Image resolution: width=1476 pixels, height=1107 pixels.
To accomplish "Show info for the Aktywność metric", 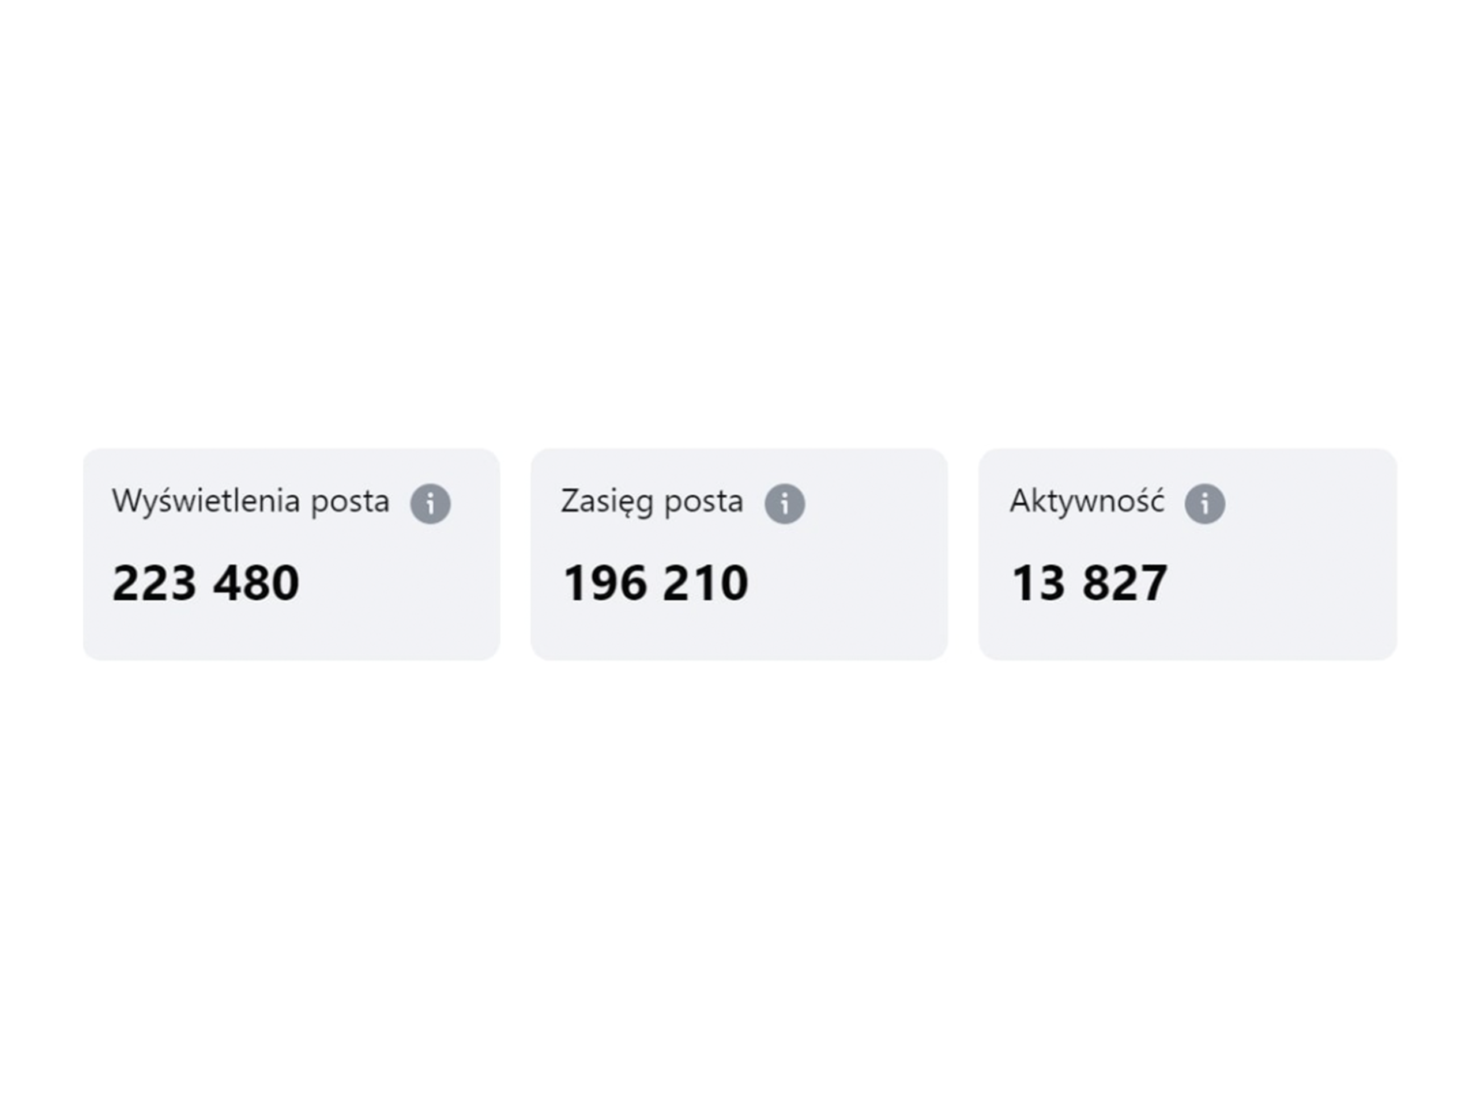I will click(x=1204, y=503).
